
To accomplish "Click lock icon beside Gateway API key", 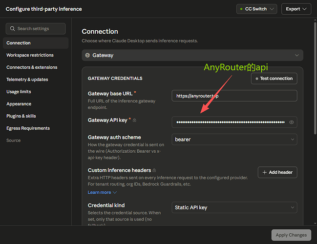I will click(x=134, y=120).
